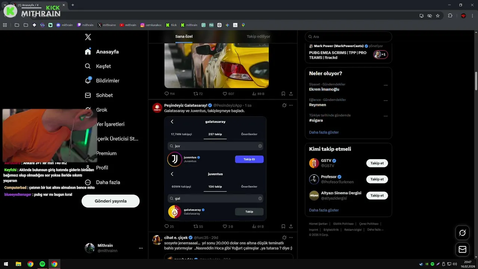This screenshot has width=478, height=269.
Task: Reply to the Galatasaray post (25)
Action: 169,226
